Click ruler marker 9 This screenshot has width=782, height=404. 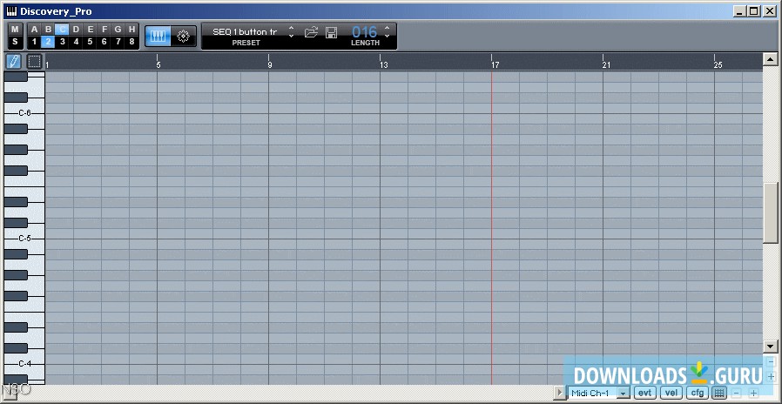tap(270, 64)
